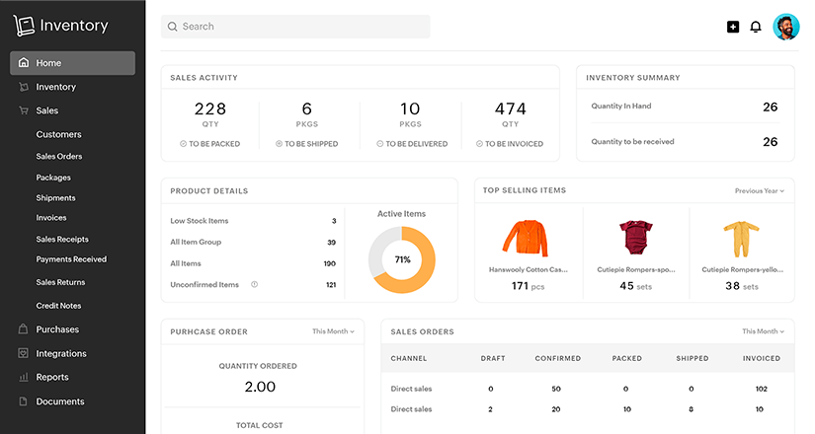Select the orange Hanswooly Cotton cardigan thumbnail
815x434 pixels.
click(529, 239)
